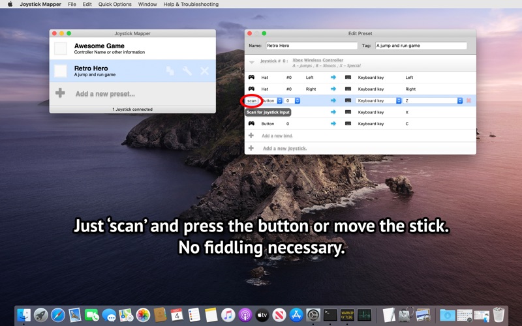Click the wrench icon to edit Retro Hero
522x326 pixels.
pyautogui.click(x=187, y=70)
